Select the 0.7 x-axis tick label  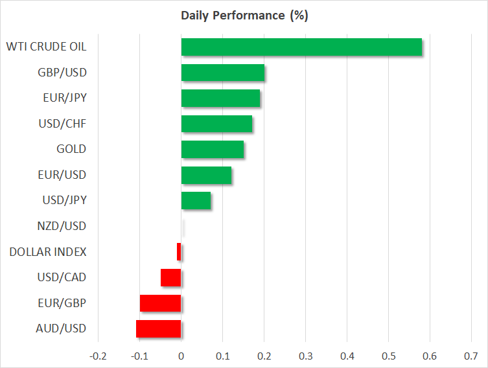tap(471, 356)
